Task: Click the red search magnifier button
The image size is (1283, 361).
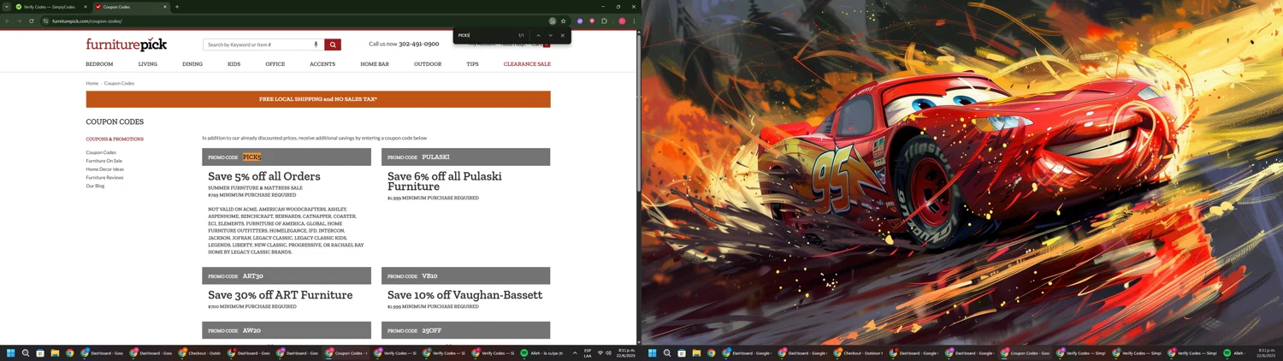Action: point(333,44)
